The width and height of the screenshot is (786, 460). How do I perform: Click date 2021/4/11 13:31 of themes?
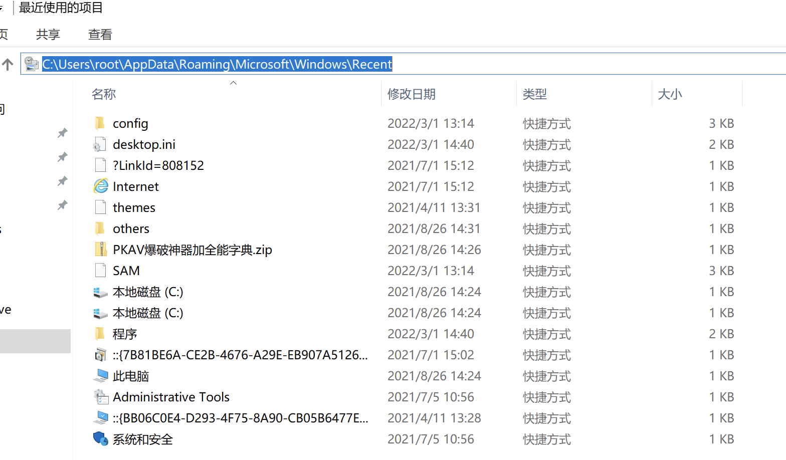(434, 207)
